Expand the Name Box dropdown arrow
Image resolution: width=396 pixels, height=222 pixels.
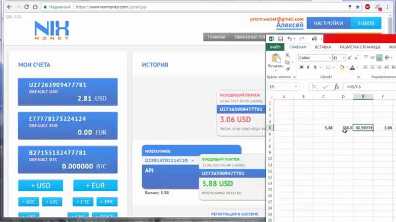tap(296, 86)
